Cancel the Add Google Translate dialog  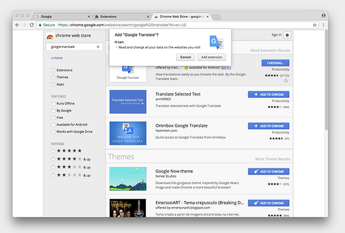click(186, 57)
